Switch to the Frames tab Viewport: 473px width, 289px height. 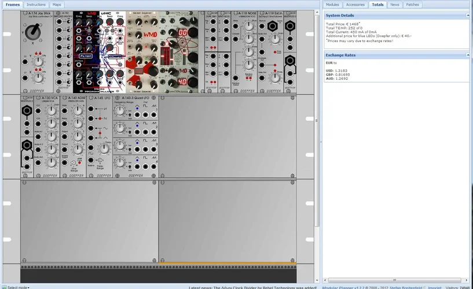tap(13, 5)
